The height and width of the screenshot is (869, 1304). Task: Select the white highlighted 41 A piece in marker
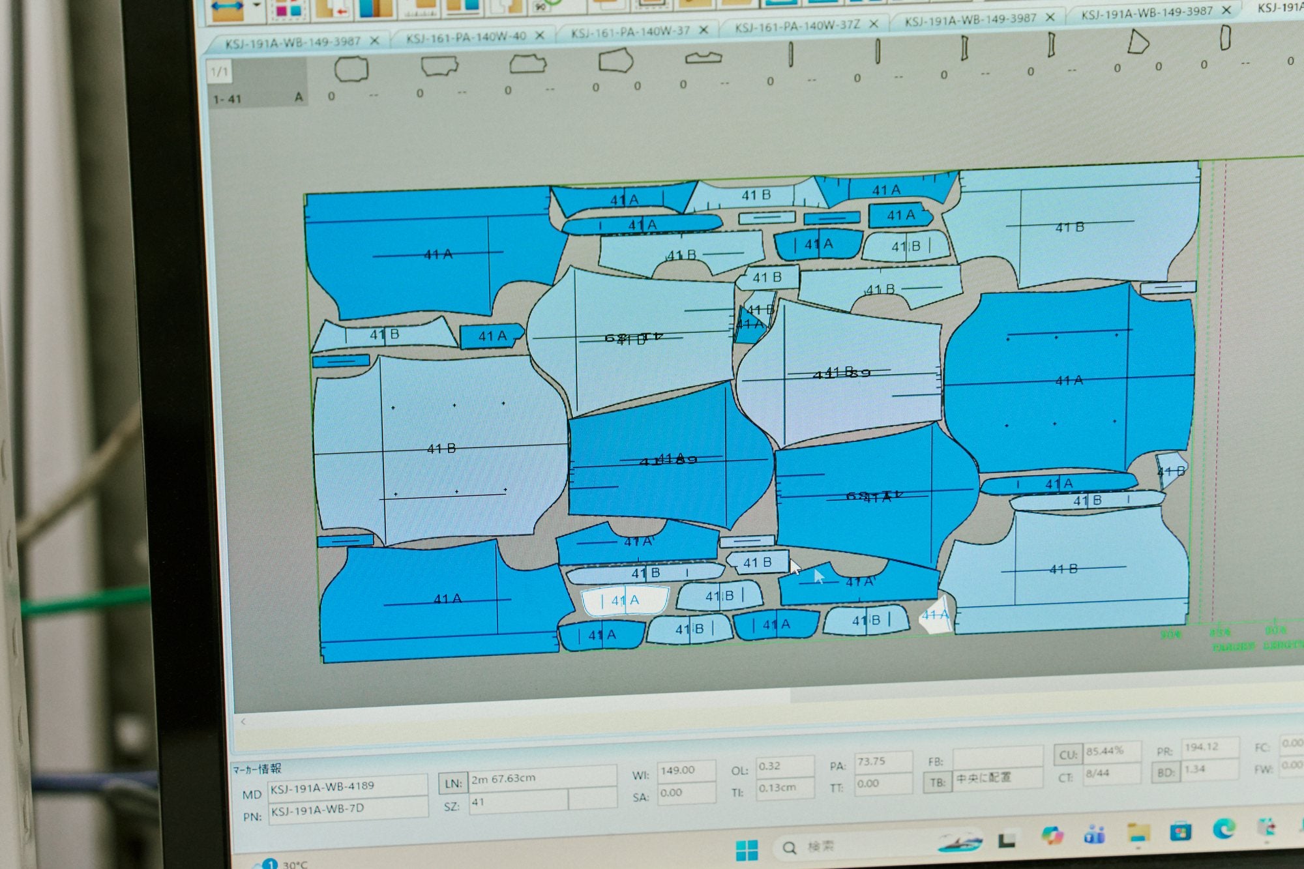pos(625,601)
